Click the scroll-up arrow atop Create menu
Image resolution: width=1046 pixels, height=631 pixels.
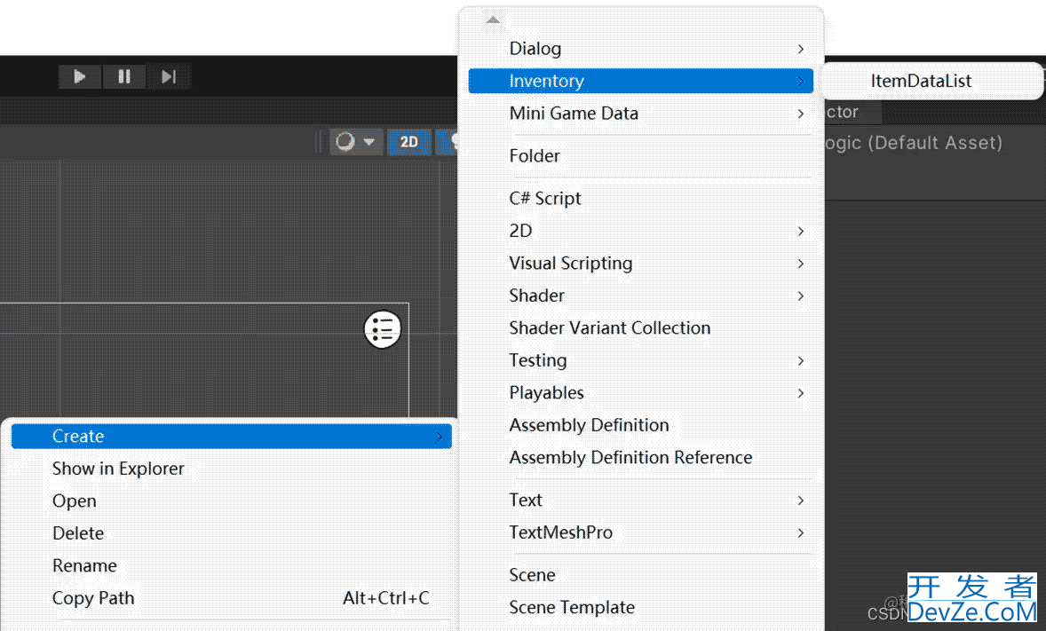[x=493, y=20]
